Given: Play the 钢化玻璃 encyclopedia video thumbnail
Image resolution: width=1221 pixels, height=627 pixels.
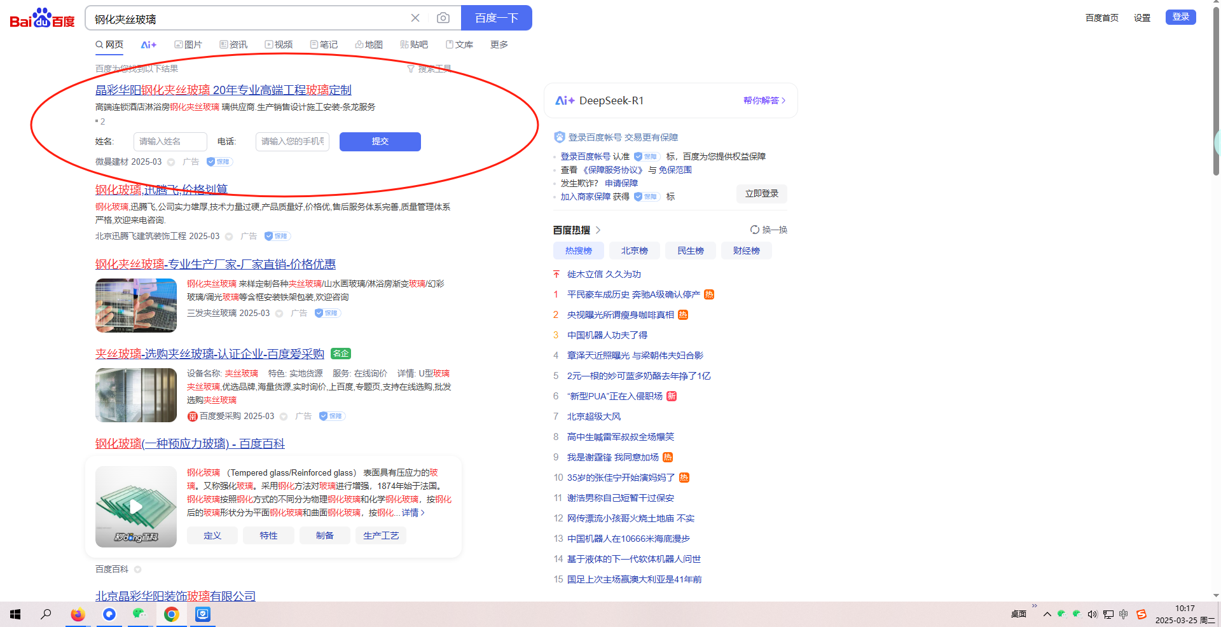Looking at the screenshot, I should click(136, 506).
